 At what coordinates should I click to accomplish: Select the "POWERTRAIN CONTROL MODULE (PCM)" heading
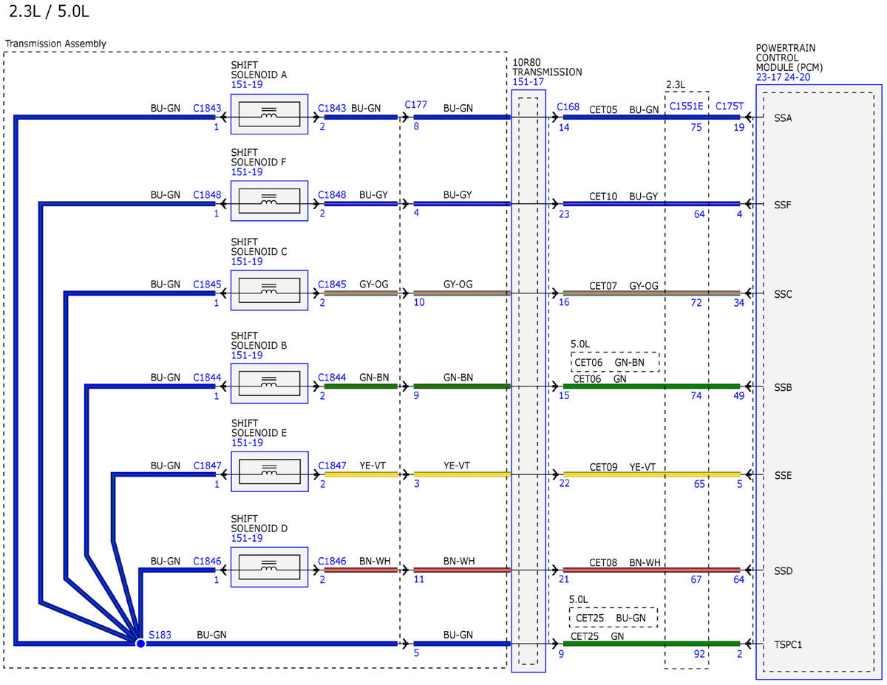789,57
